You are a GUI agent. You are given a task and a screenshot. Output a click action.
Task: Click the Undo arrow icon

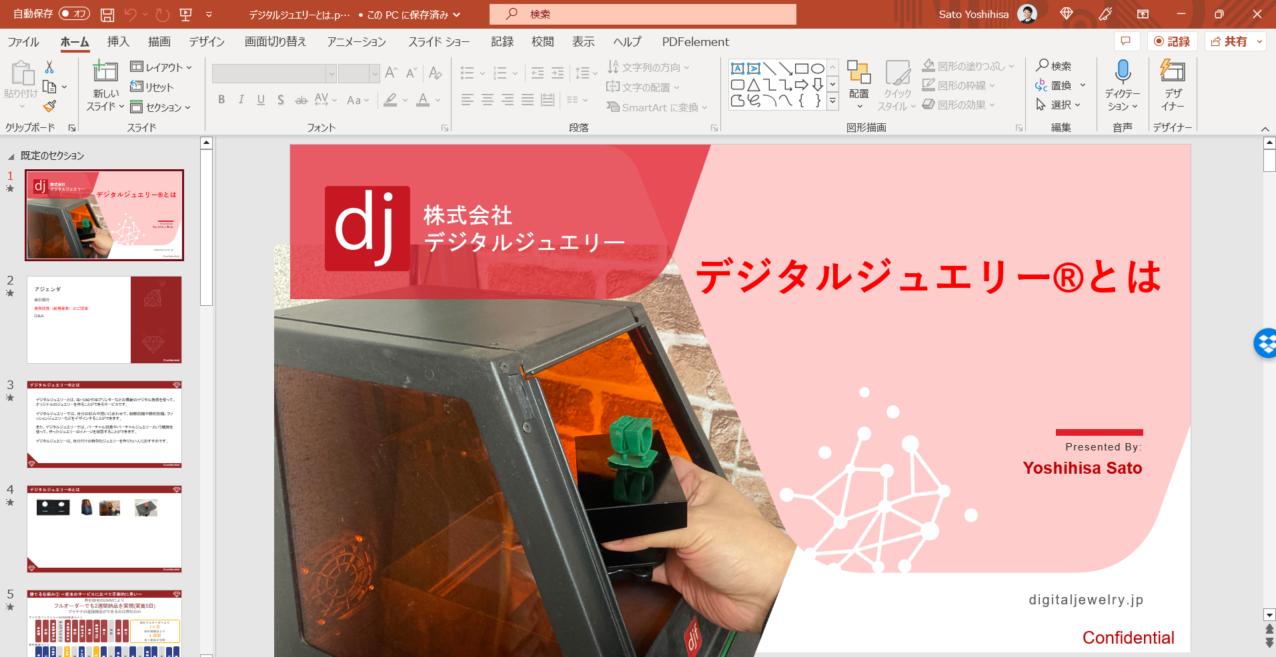coord(130,14)
